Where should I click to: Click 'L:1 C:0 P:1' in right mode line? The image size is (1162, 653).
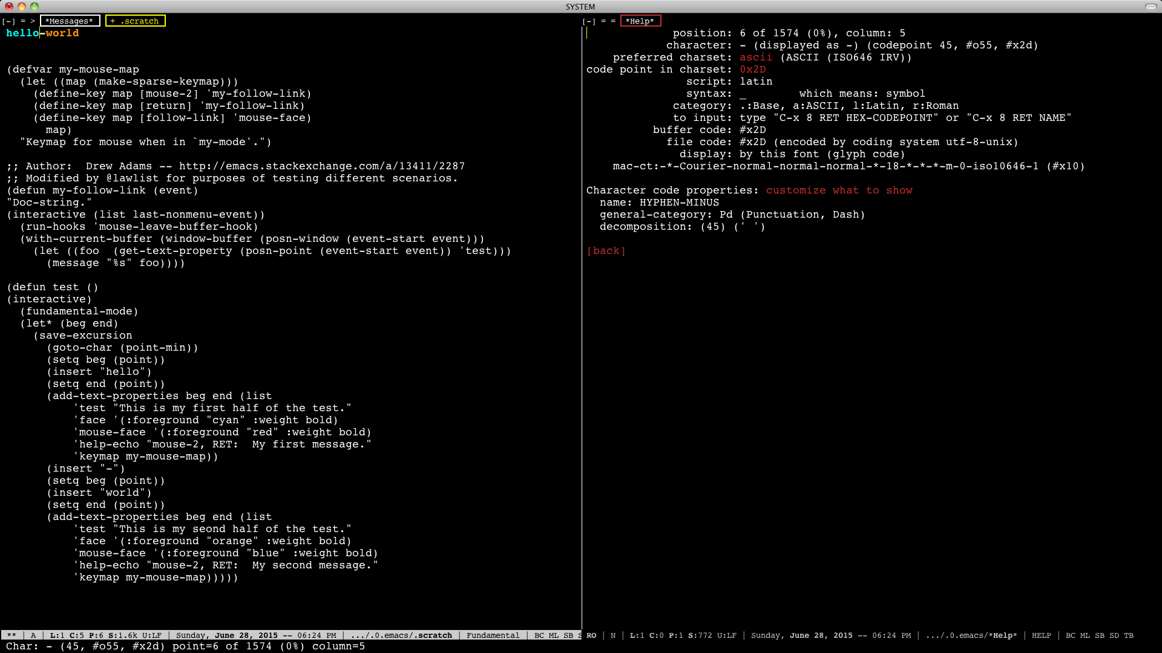pyautogui.click(x=657, y=635)
